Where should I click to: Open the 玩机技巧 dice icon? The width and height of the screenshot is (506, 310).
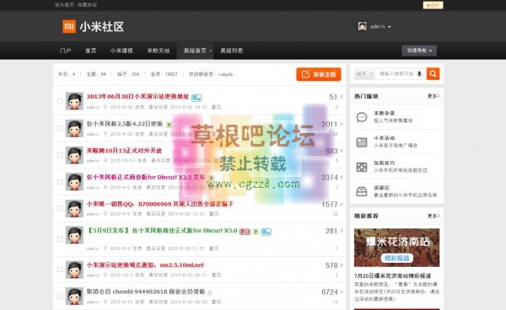(x=362, y=167)
